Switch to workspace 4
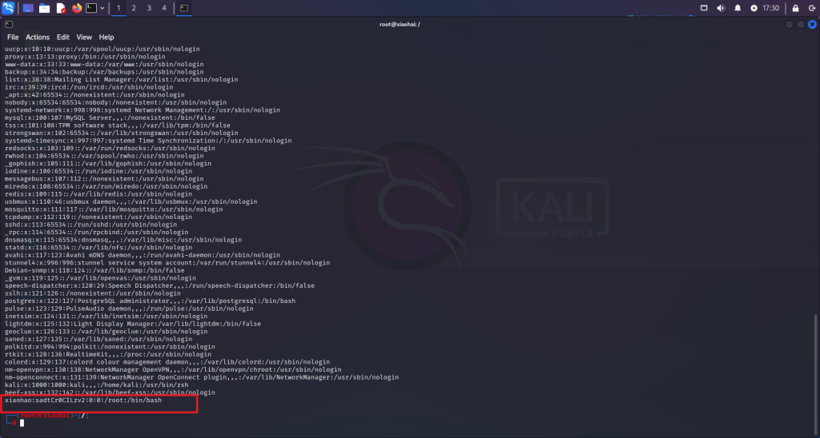Viewport: 820px width, 438px height. (x=164, y=8)
